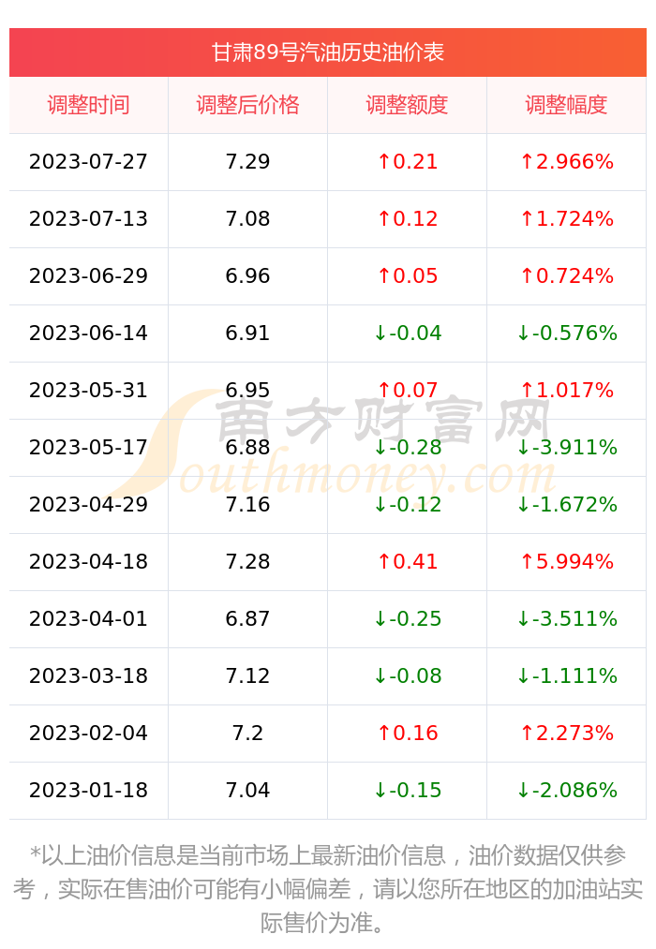The height and width of the screenshot is (949, 656).
Task: Click the ↓-3.911% percentage cell
Action: pyautogui.click(x=566, y=447)
